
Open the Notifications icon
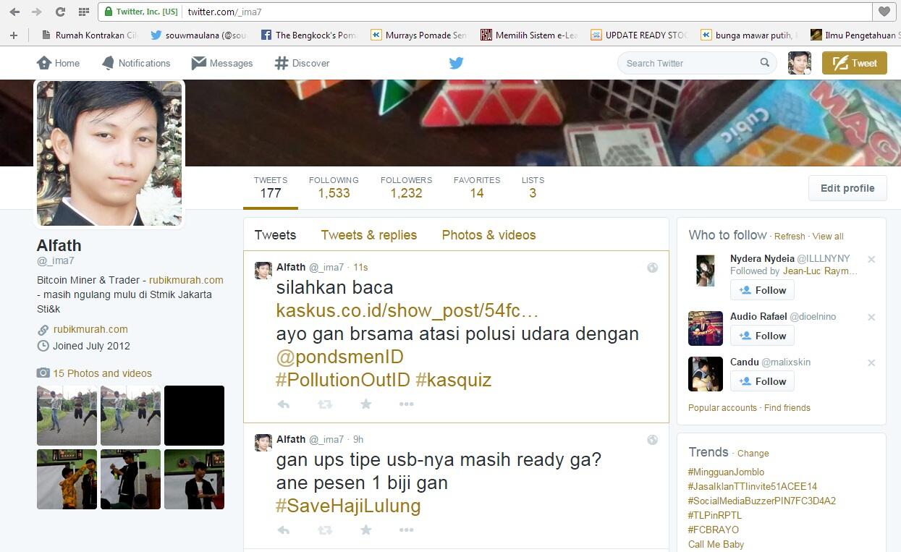tap(109, 63)
